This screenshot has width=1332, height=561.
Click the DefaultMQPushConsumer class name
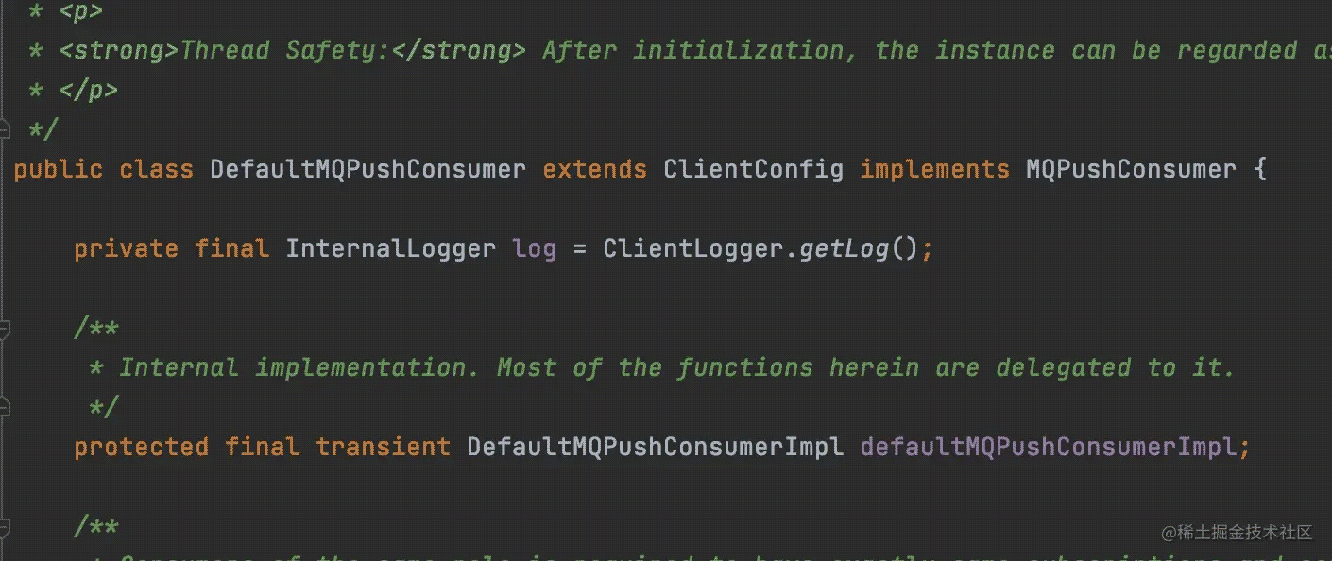click(x=367, y=169)
